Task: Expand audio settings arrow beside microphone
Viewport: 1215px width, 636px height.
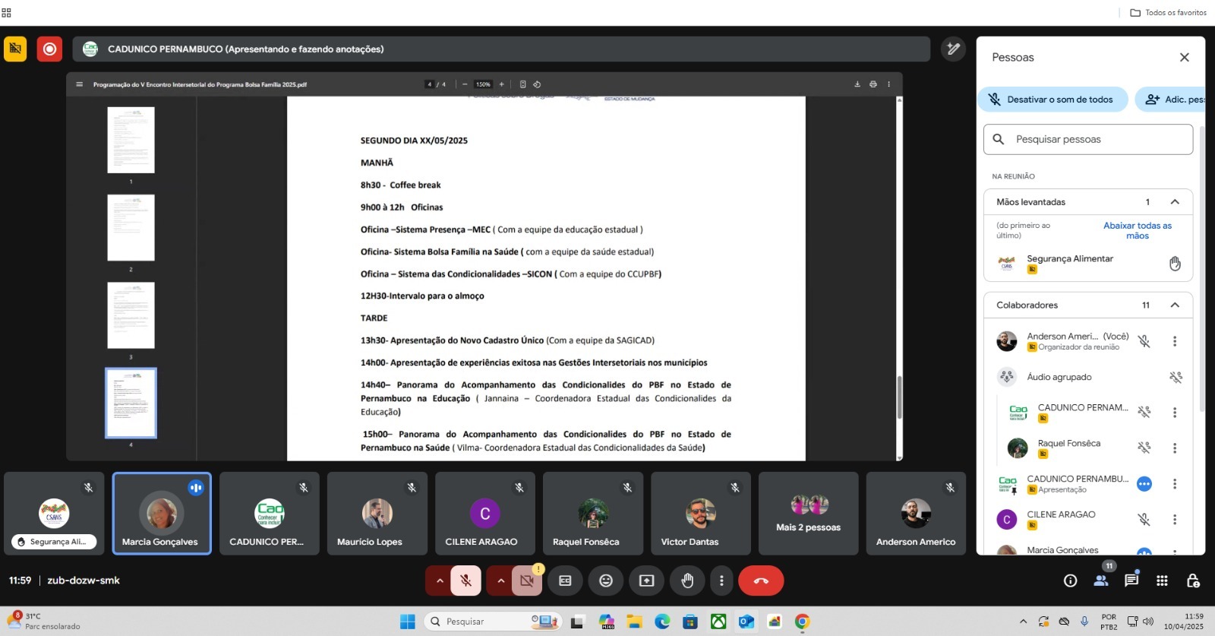Action: (439, 581)
